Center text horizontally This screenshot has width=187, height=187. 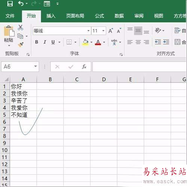pos(138,42)
